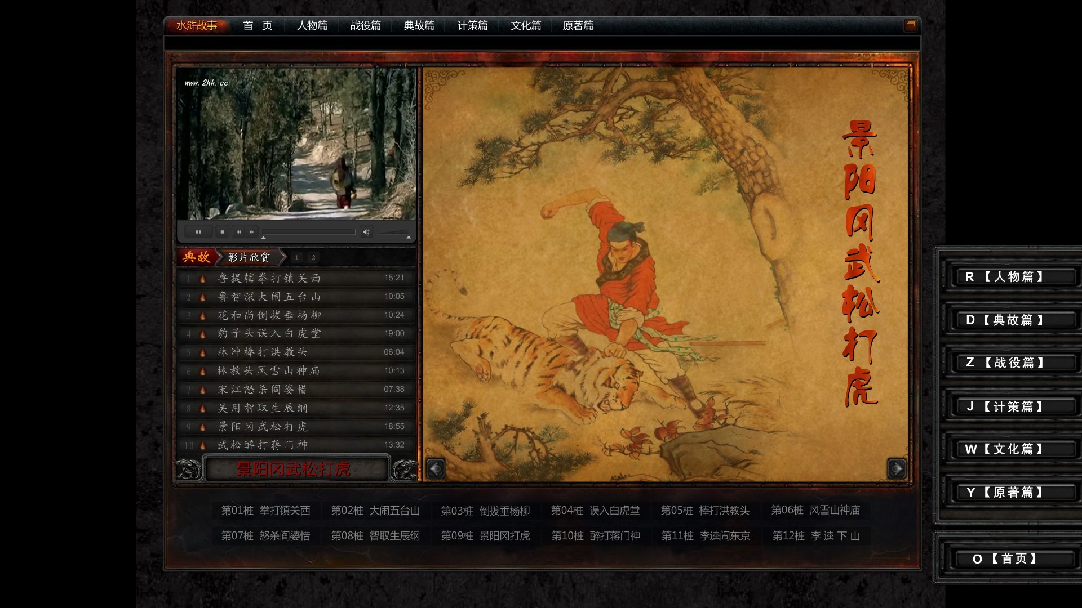This screenshot has height=608, width=1082.
Task: Play 豹子头误入白虎堂 from the list
Action: click(296, 334)
